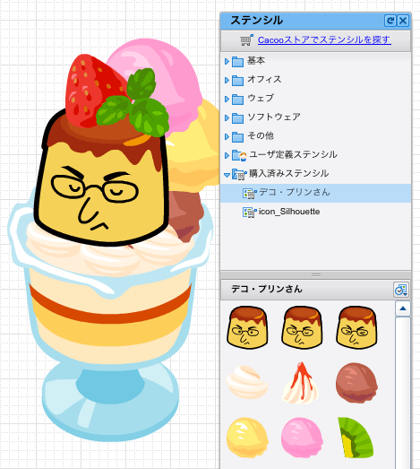Viewport: 420px width, 469px height.
Task: Pick the second pudding face stencil
Action: click(302, 327)
